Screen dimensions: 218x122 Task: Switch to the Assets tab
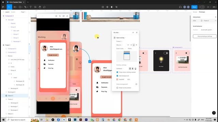click(13, 12)
